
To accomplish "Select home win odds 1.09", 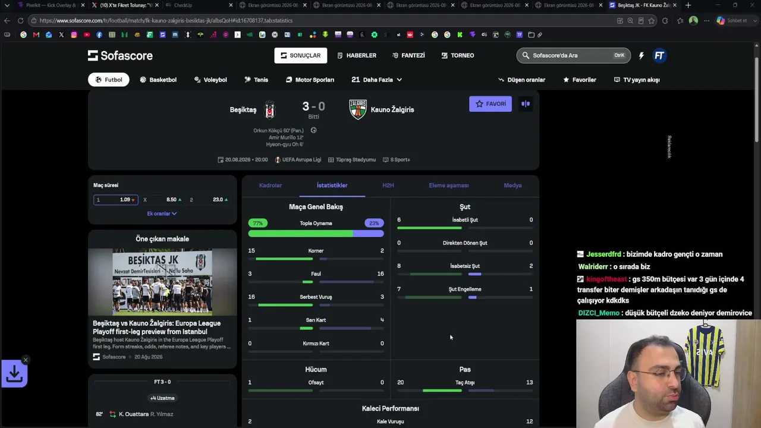I will tap(115, 200).
